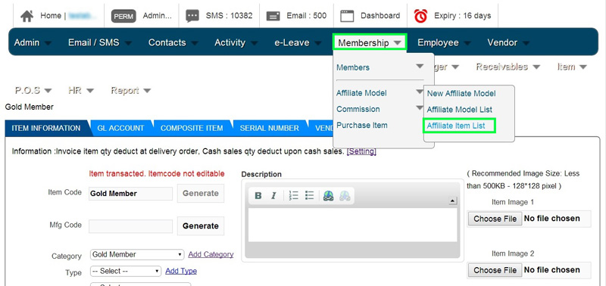The height and width of the screenshot is (286, 606).
Task: Expand the Affiliate Model submenu
Action: (x=380, y=93)
